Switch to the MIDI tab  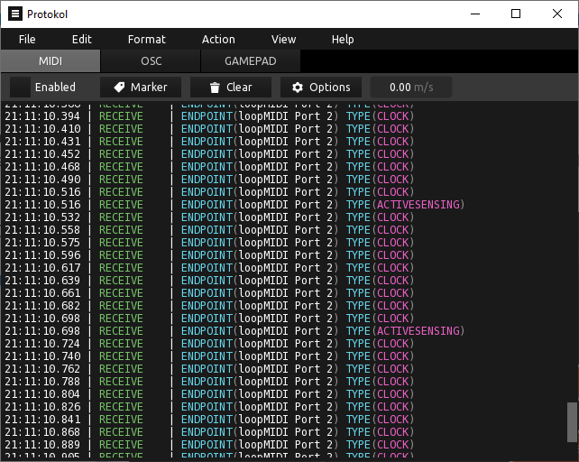tap(51, 61)
